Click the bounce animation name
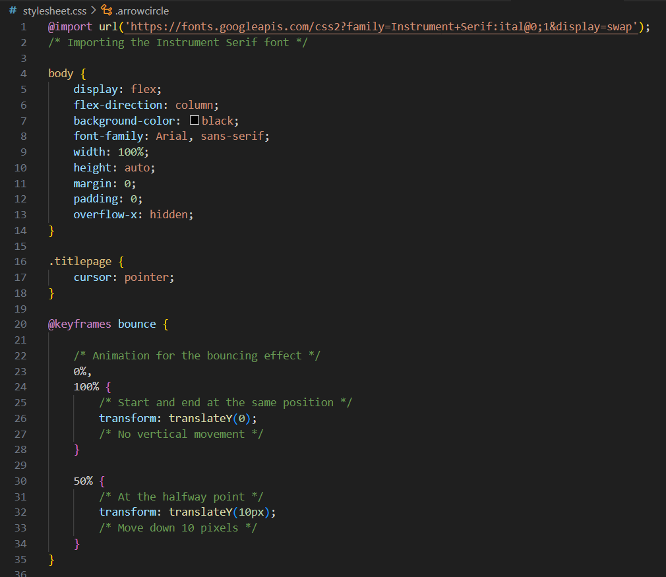 coord(136,324)
